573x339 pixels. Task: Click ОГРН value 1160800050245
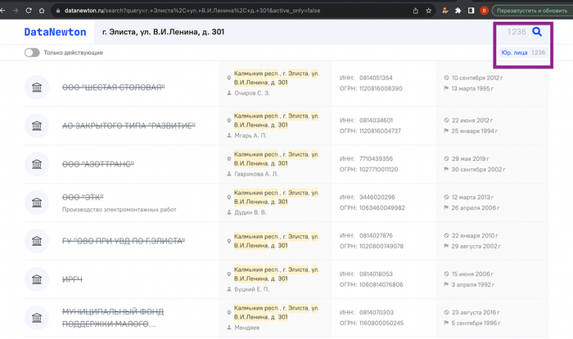(x=381, y=323)
